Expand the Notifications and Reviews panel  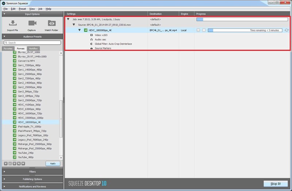tap(4, 186)
